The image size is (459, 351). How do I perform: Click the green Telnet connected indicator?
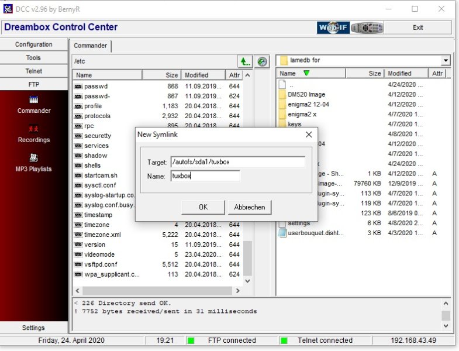click(284, 340)
